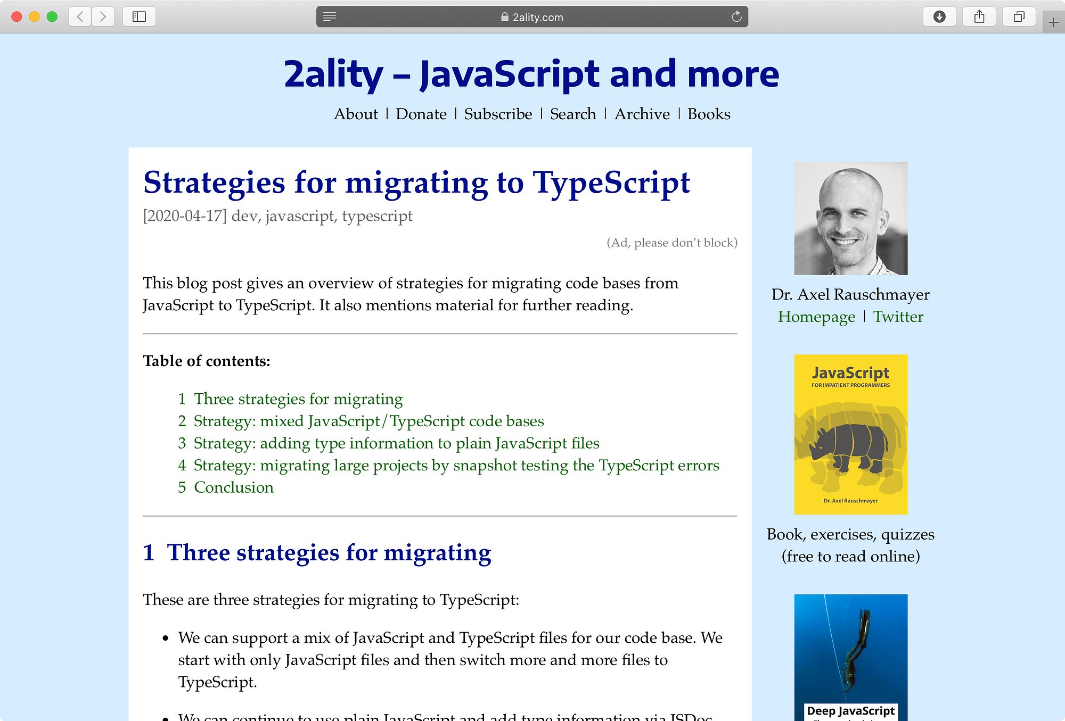Open the Subscribe page link
This screenshot has height=721, width=1065.
(498, 114)
